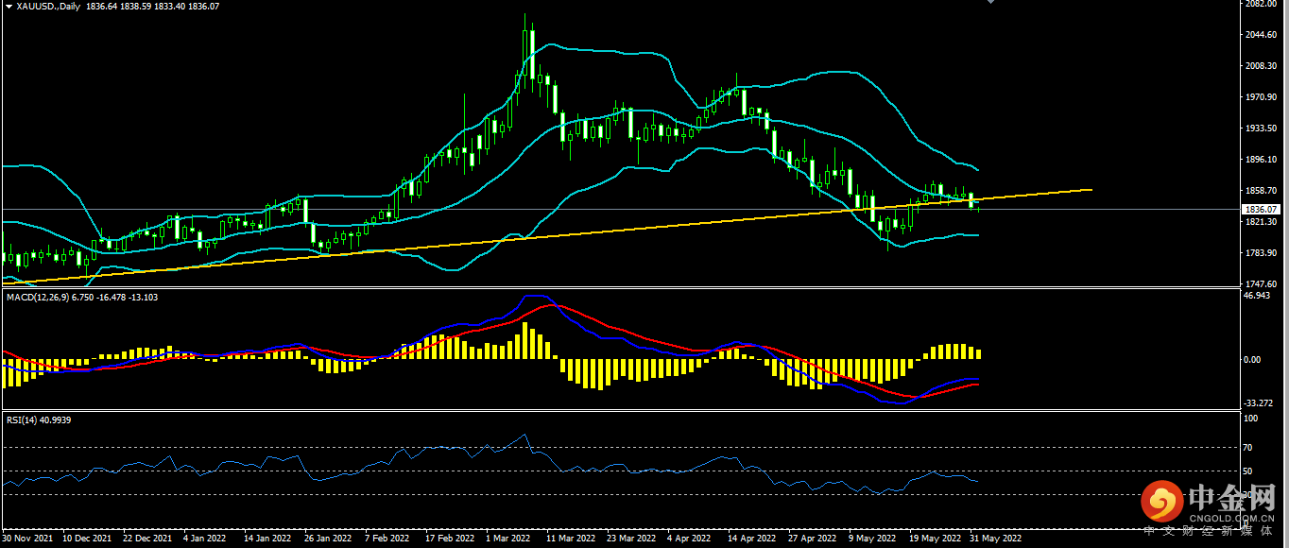
Task: Click the XAUUSD,Daily symbol title
Action: (x=47, y=7)
